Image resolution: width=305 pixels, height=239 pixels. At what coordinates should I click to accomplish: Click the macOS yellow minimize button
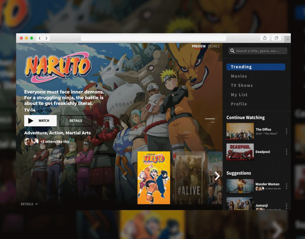tap(27, 38)
